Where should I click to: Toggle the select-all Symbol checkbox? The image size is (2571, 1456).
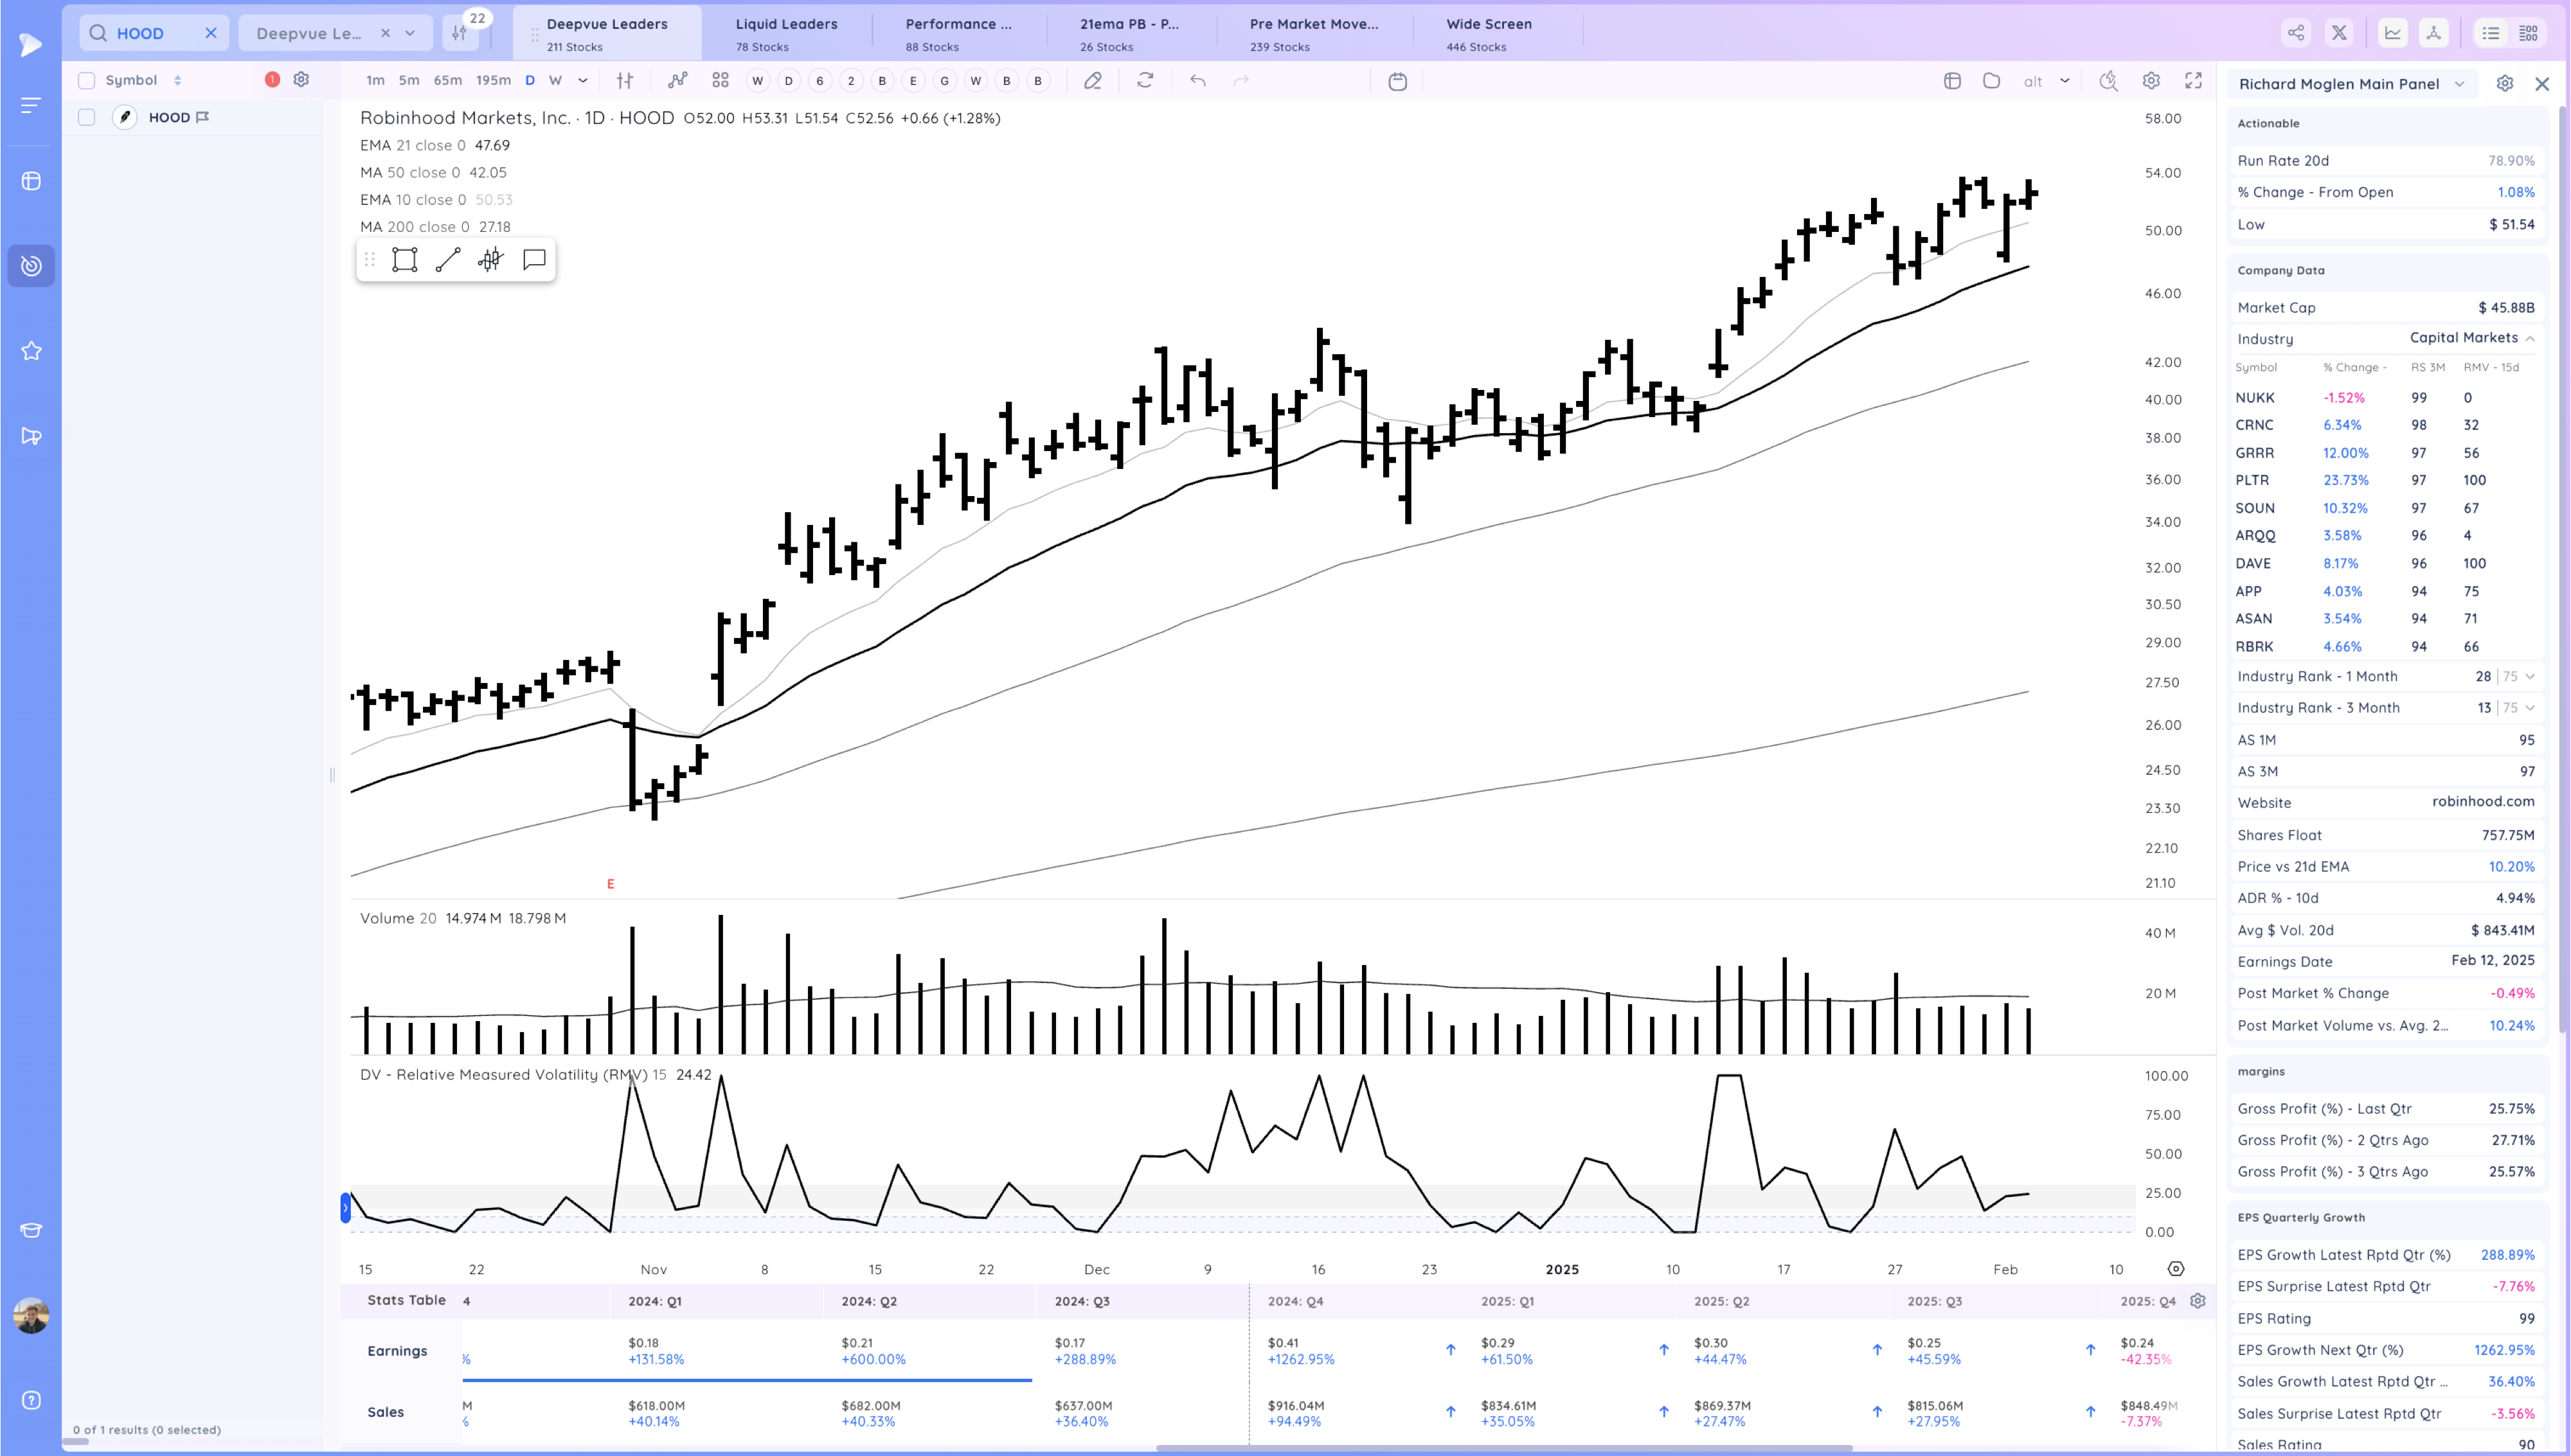pyautogui.click(x=87, y=81)
